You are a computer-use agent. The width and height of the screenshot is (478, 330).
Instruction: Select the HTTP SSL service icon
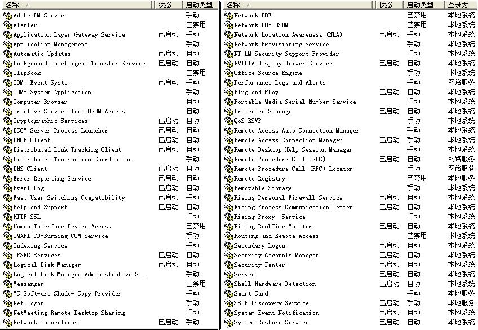[8, 217]
